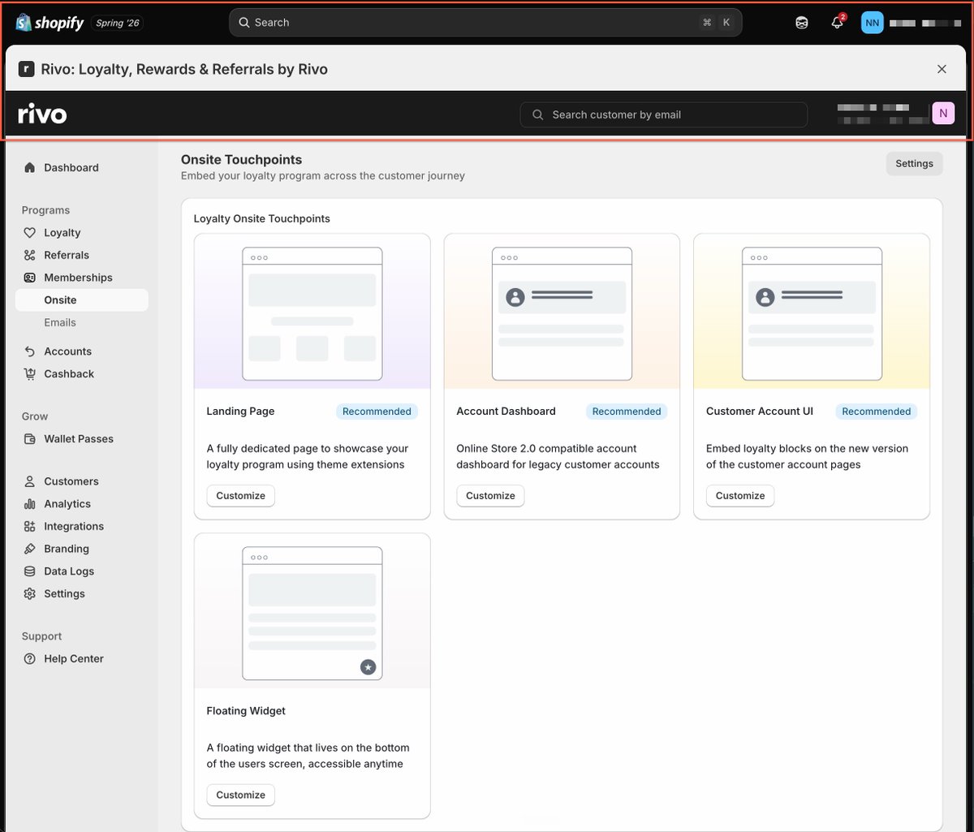974x832 pixels.
Task: Close the Rivo app panel
Action: coord(942,69)
